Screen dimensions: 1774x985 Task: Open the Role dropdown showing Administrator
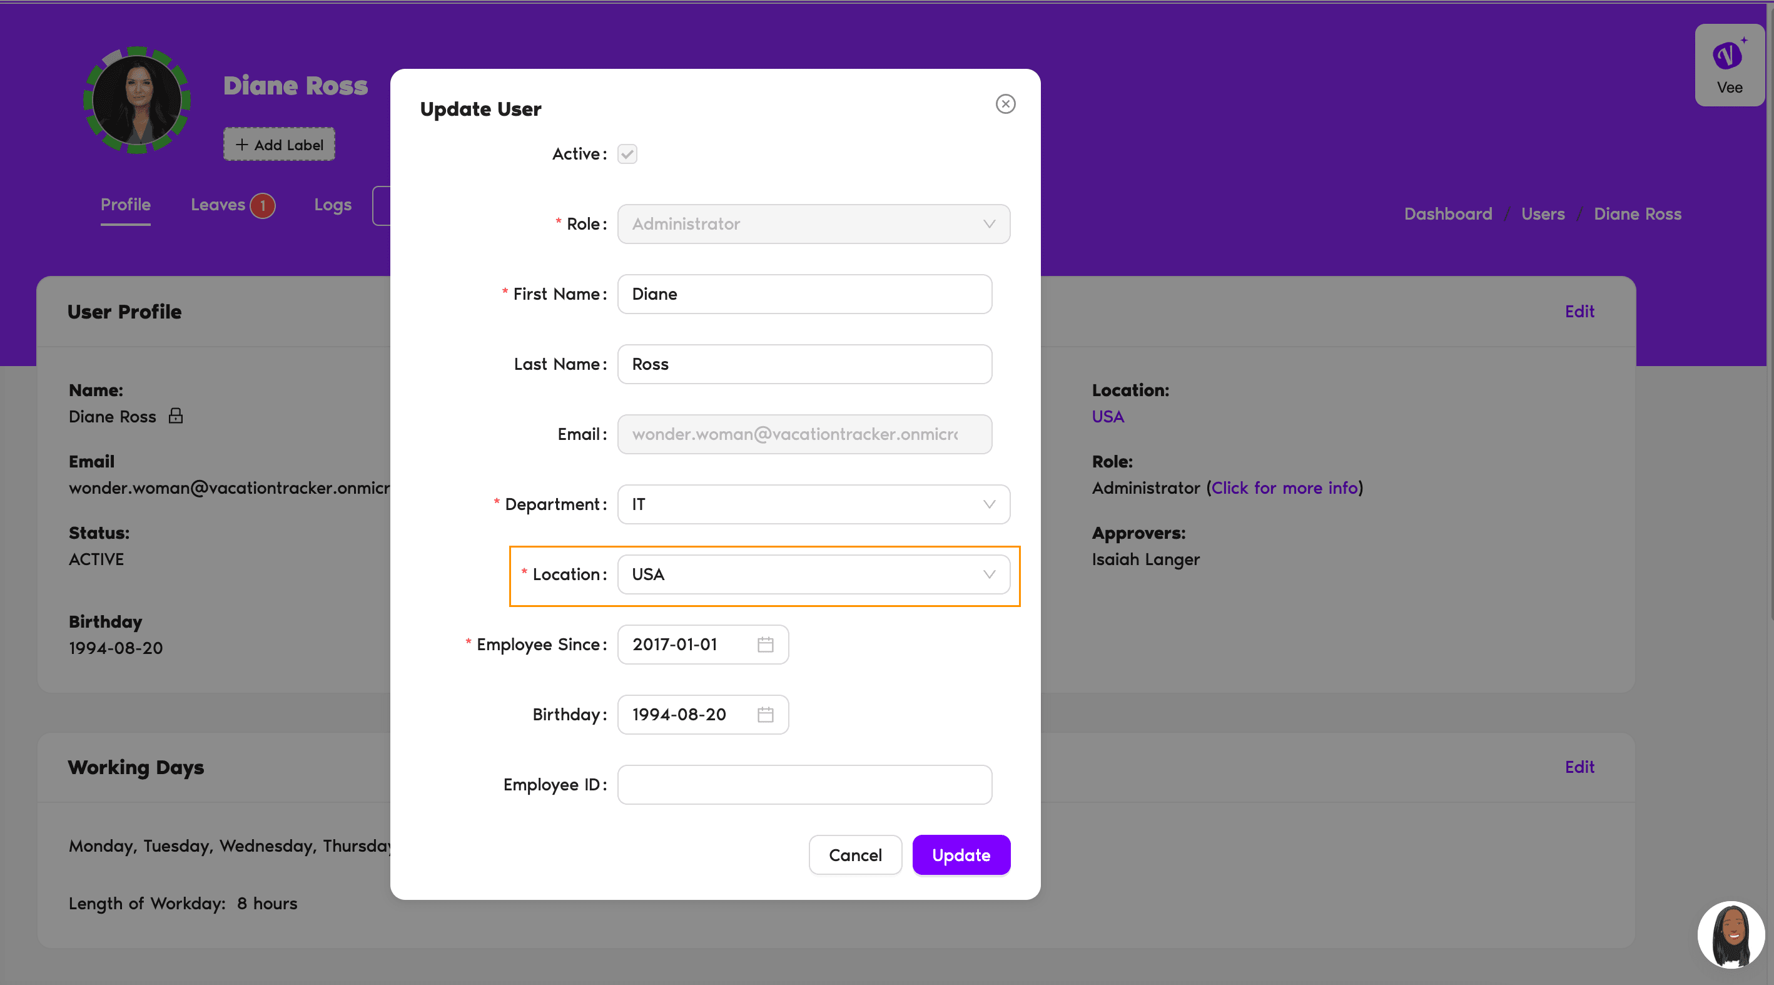click(813, 224)
